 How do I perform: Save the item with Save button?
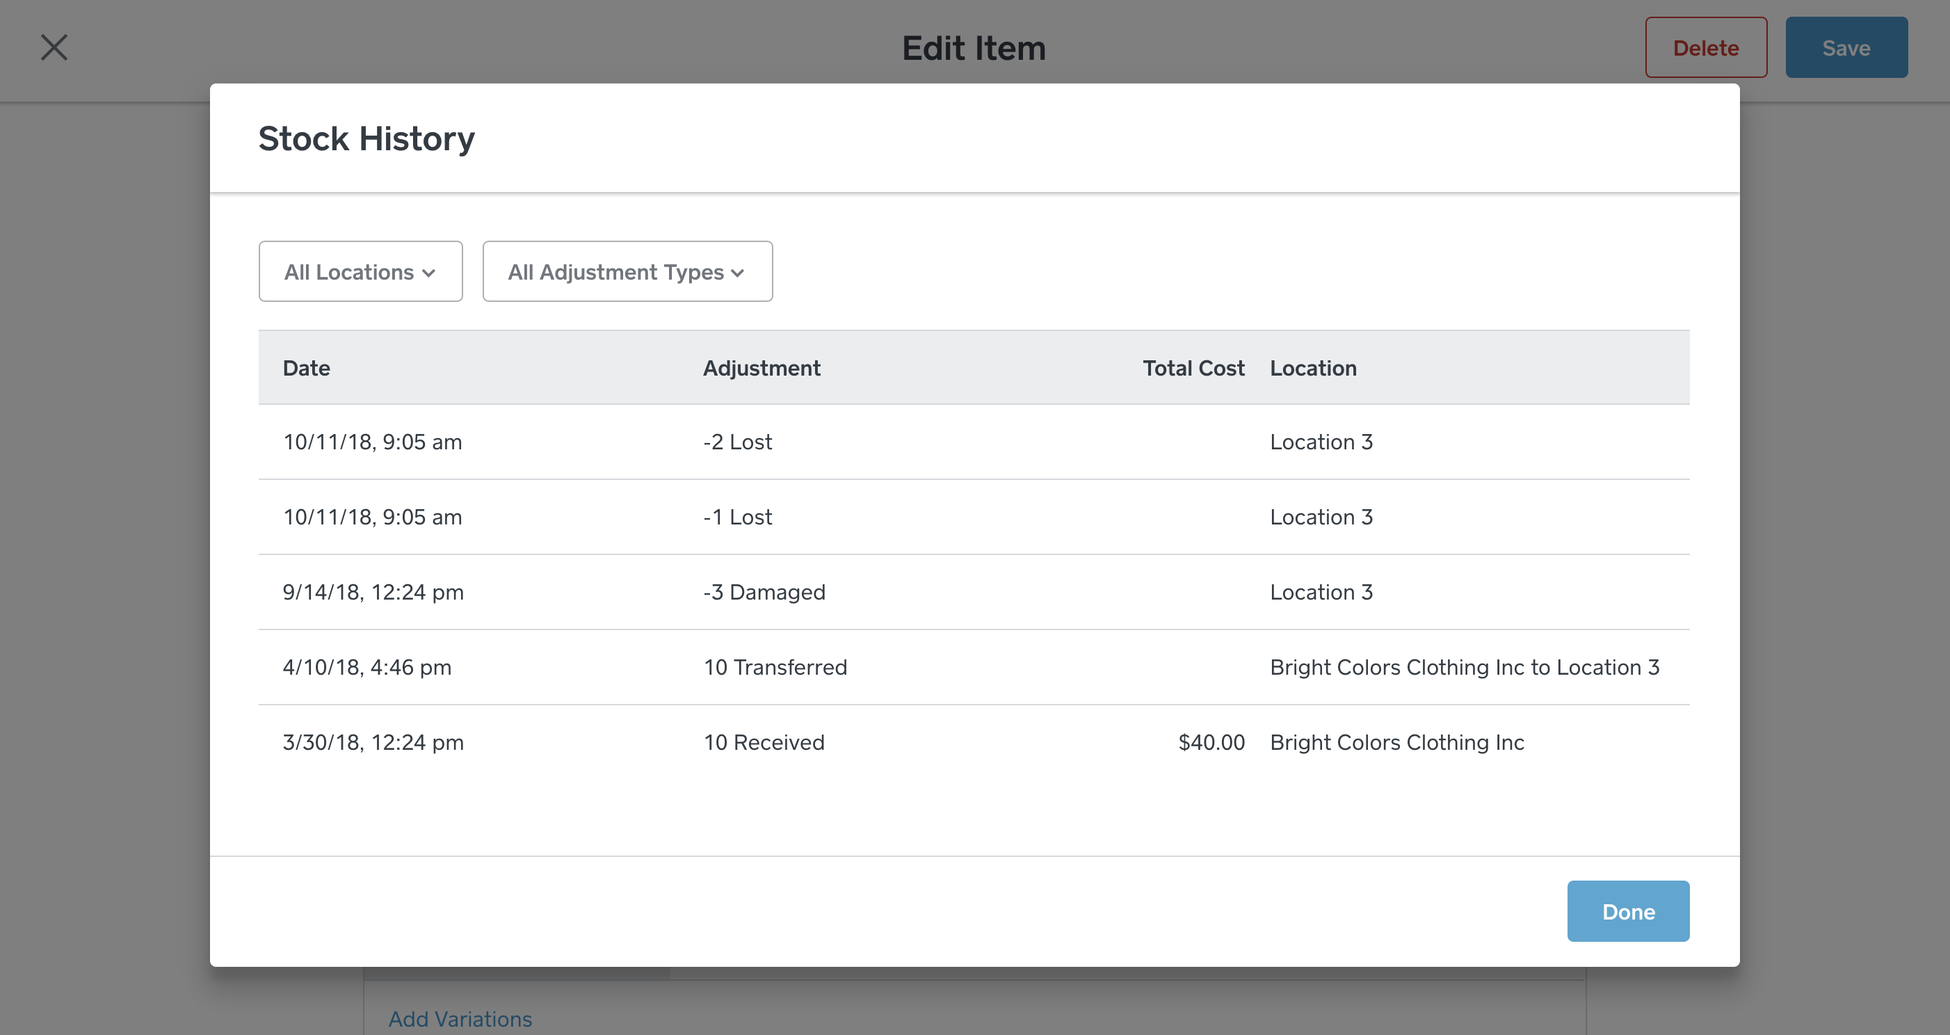click(1846, 48)
